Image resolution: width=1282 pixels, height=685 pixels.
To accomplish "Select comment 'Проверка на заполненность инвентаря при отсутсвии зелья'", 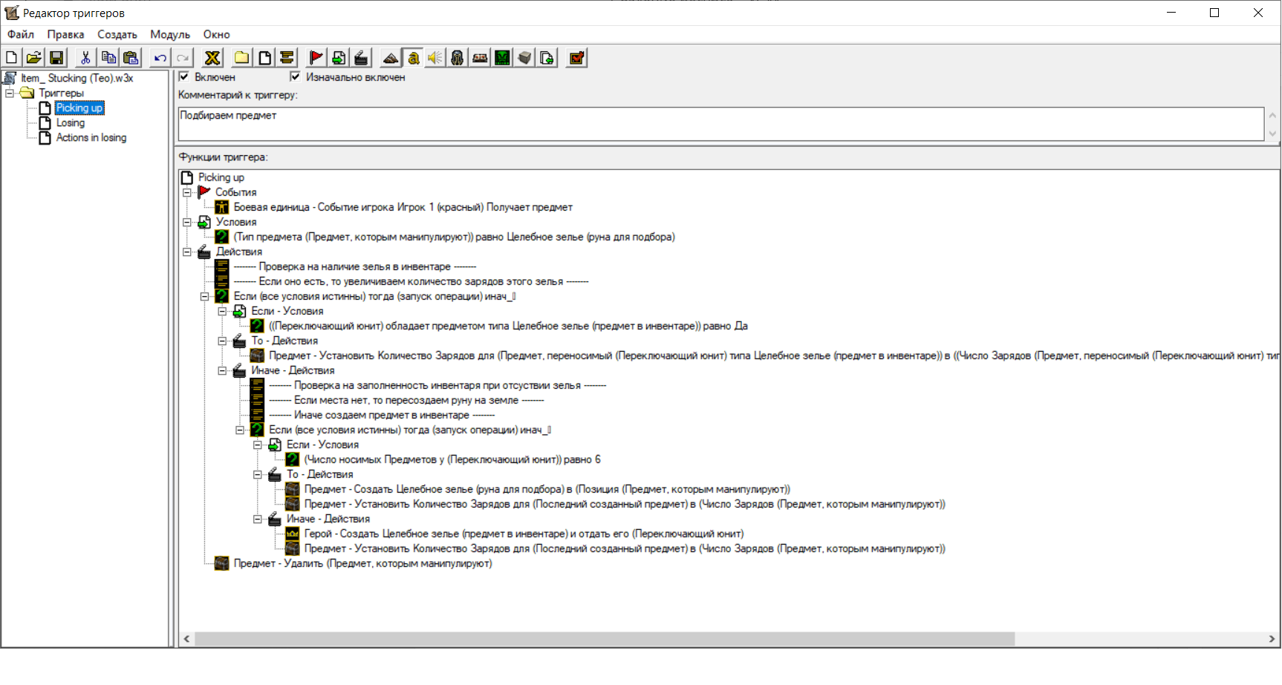I will 437,385.
